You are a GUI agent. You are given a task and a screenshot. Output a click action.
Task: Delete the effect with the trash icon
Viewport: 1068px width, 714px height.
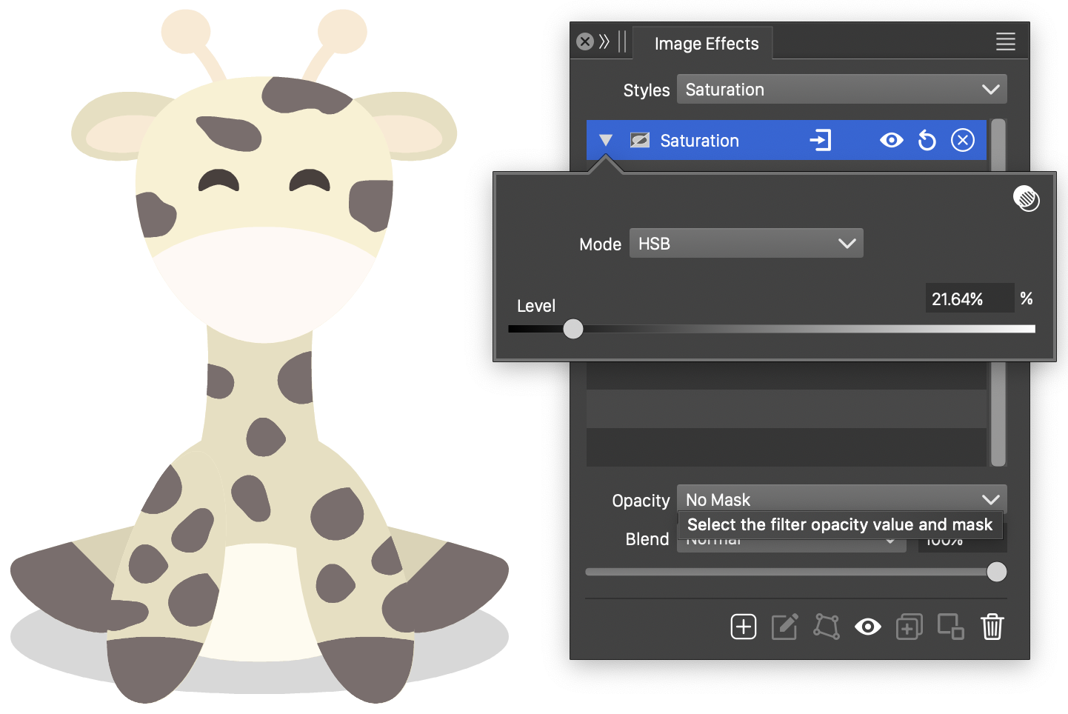coord(992,627)
